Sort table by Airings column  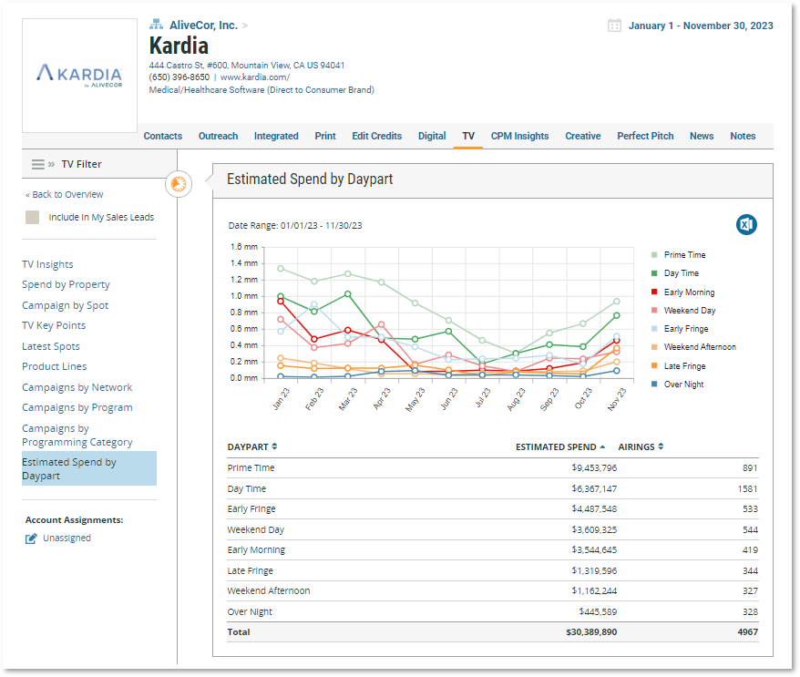pyautogui.click(x=641, y=446)
